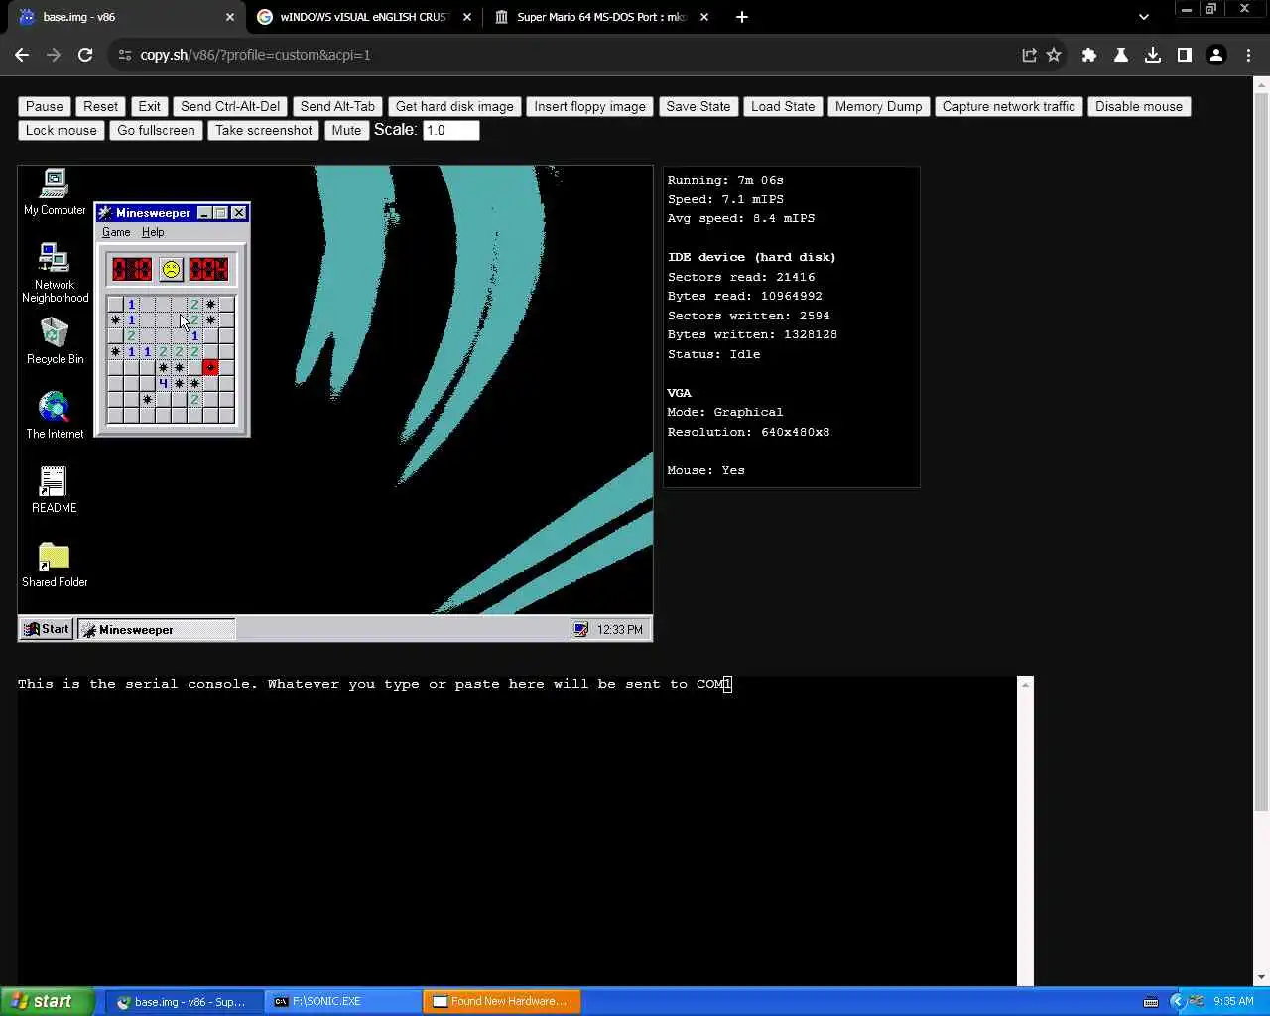Select the Network Neighborhood desktop icon

point(55,273)
